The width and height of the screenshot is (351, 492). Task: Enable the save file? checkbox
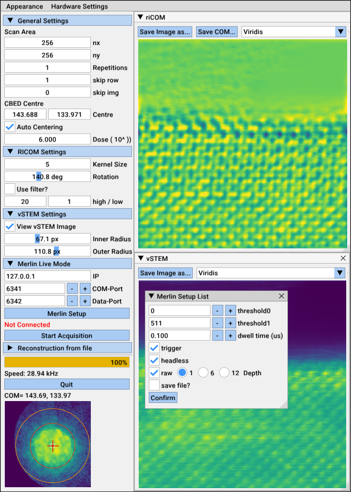coord(154,385)
